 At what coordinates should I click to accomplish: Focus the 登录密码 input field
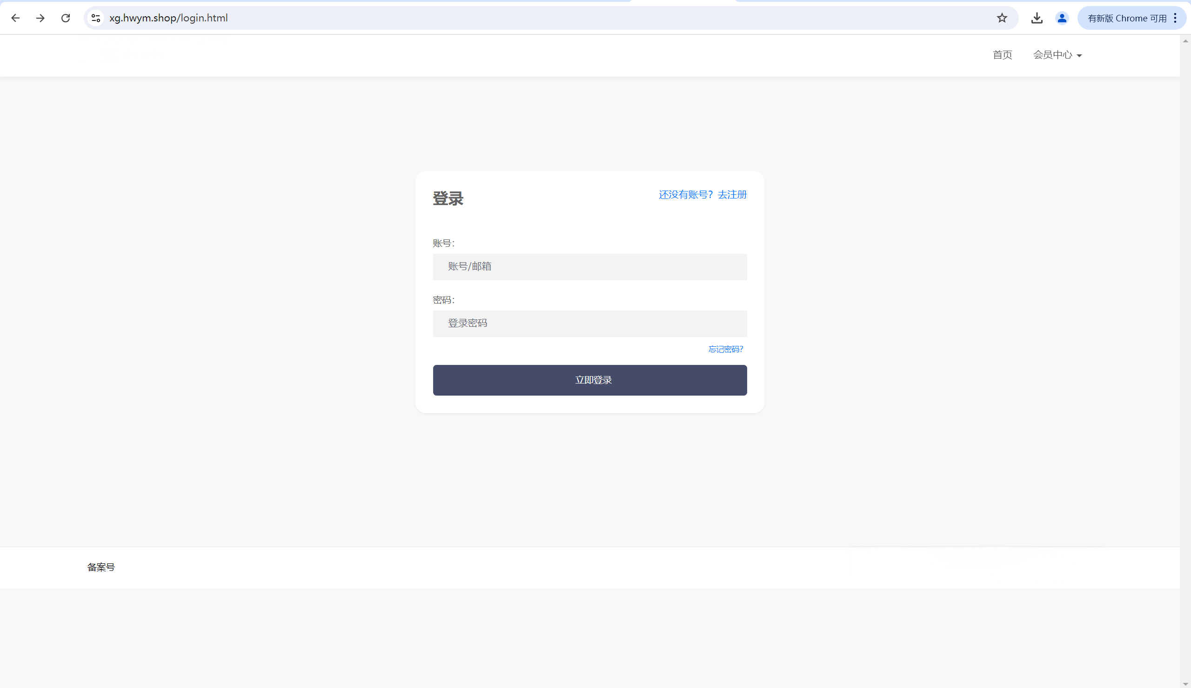click(x=589, y=324)
